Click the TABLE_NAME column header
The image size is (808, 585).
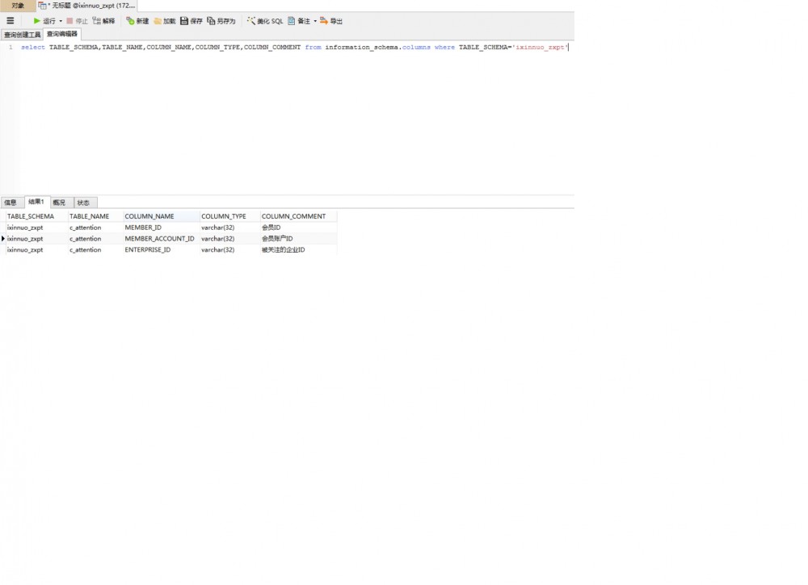[x=95, y=216]
